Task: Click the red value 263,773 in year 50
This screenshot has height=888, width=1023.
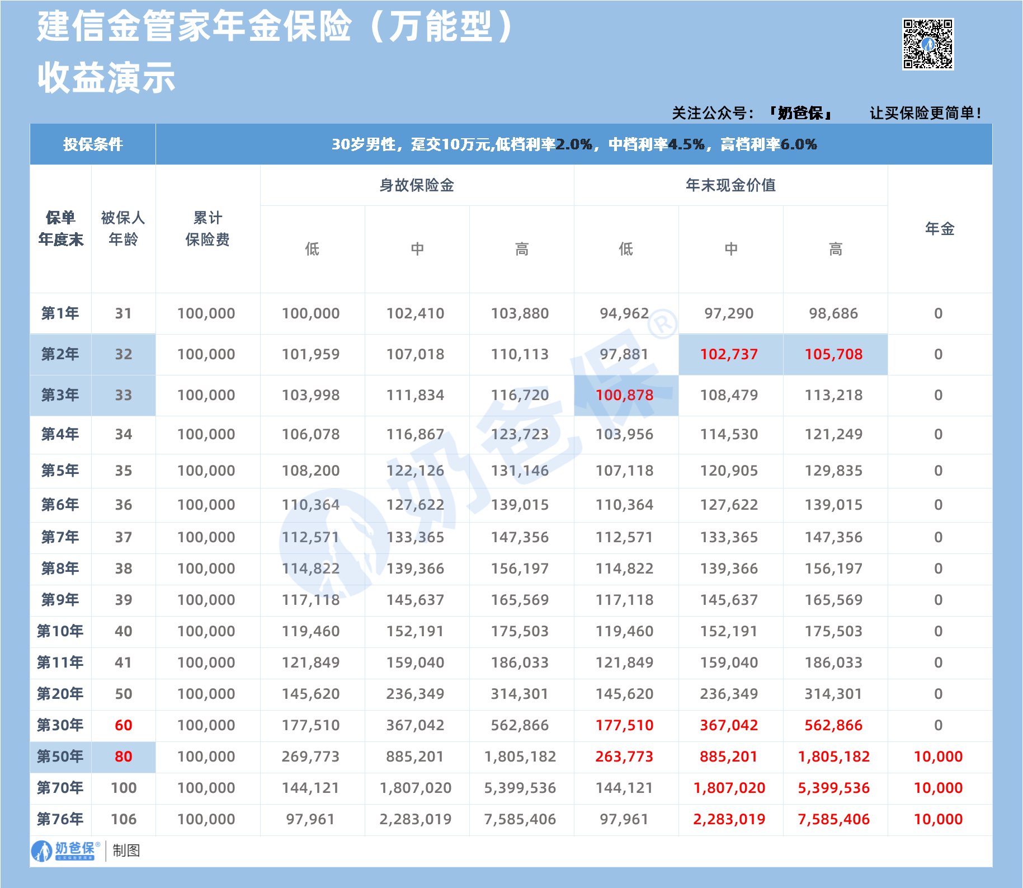Action: pos(624,757)
